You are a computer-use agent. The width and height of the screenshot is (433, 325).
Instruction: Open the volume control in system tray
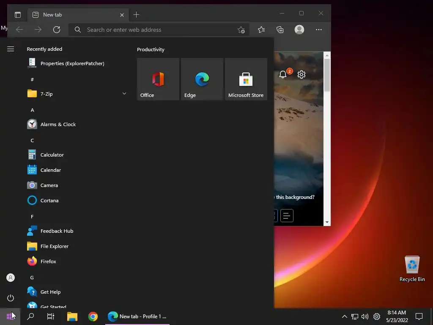[x=365, y=317]
